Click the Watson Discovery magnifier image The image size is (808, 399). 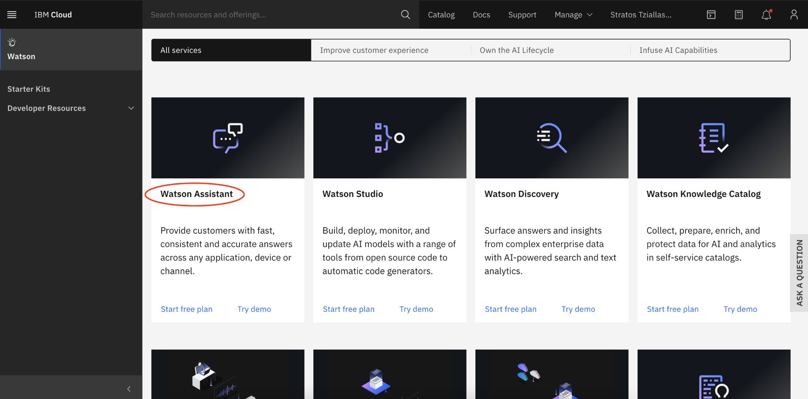[552, 138]
